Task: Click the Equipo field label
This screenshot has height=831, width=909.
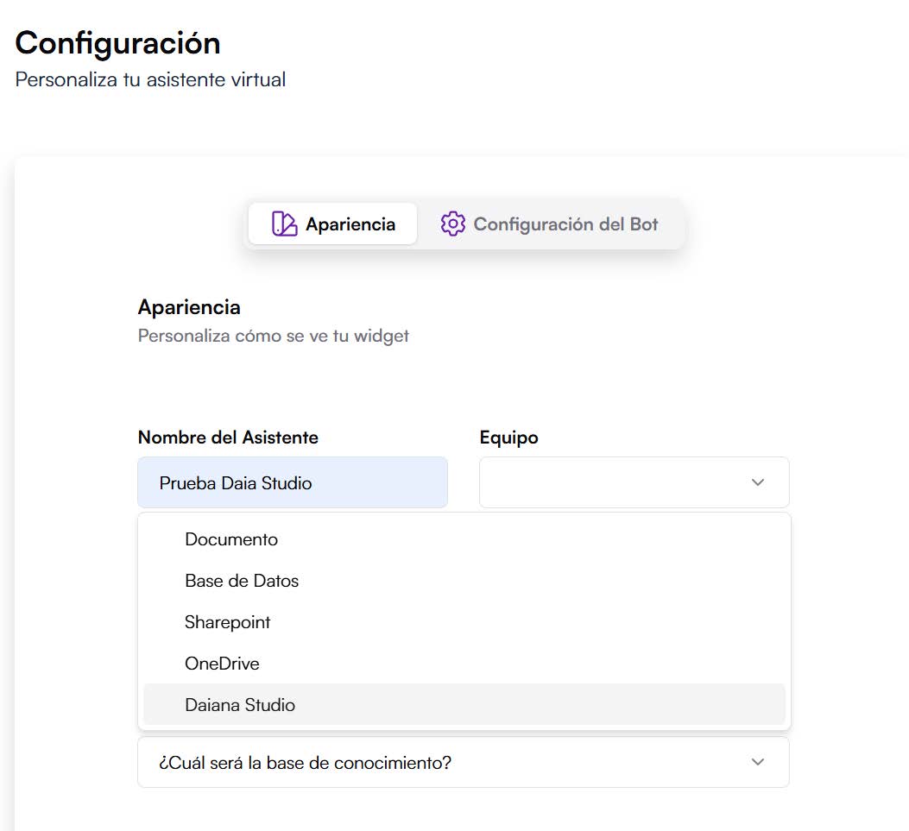Action: tap(508, 438)
